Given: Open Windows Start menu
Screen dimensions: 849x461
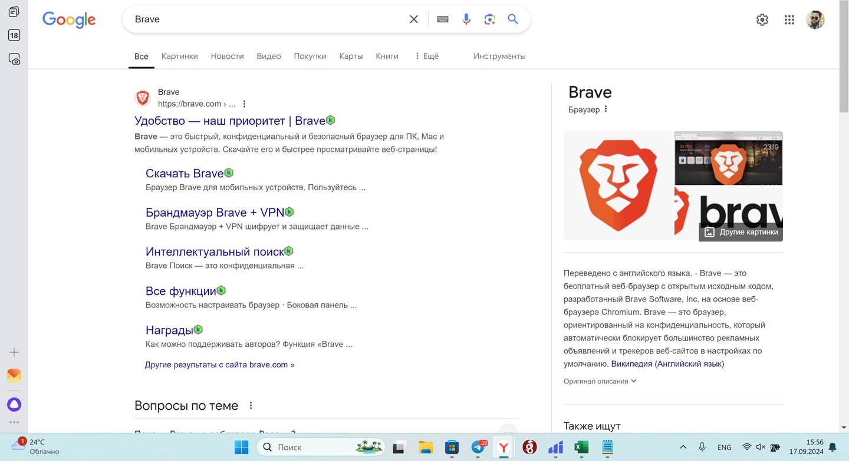Looking at the screenshot, I should pos(241,447).
